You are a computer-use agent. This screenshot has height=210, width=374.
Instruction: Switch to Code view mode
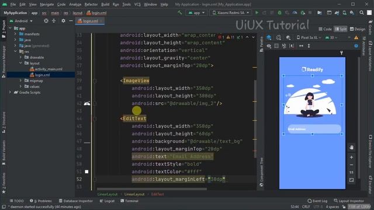click(x=325, y=29)
